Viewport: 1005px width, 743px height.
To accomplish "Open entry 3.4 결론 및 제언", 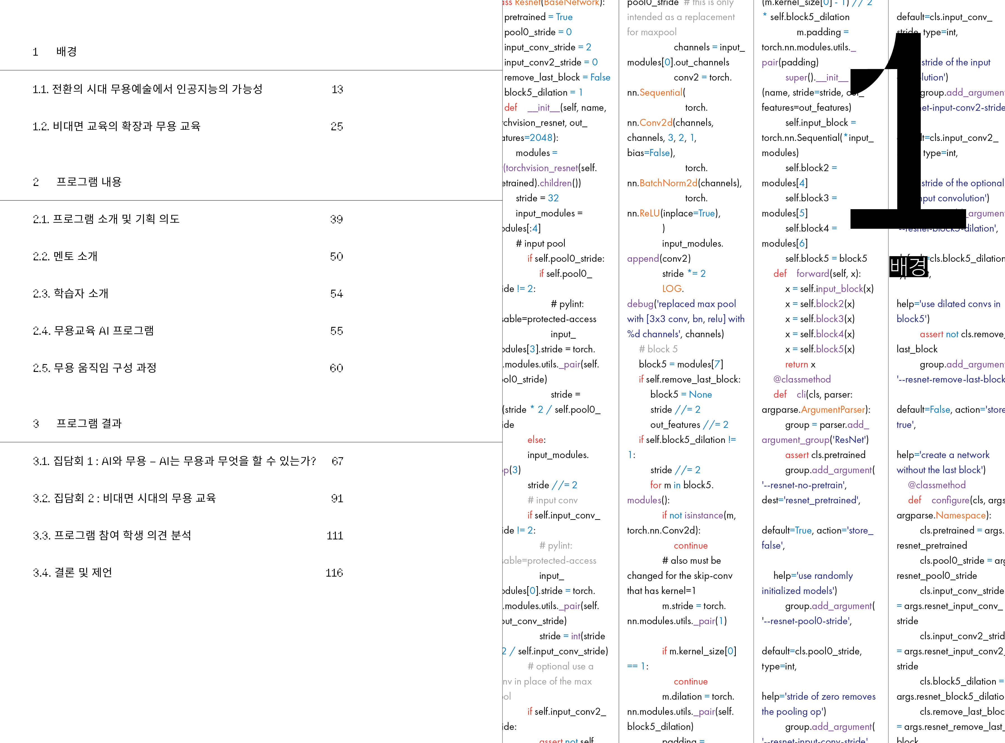I will point(72,572).
